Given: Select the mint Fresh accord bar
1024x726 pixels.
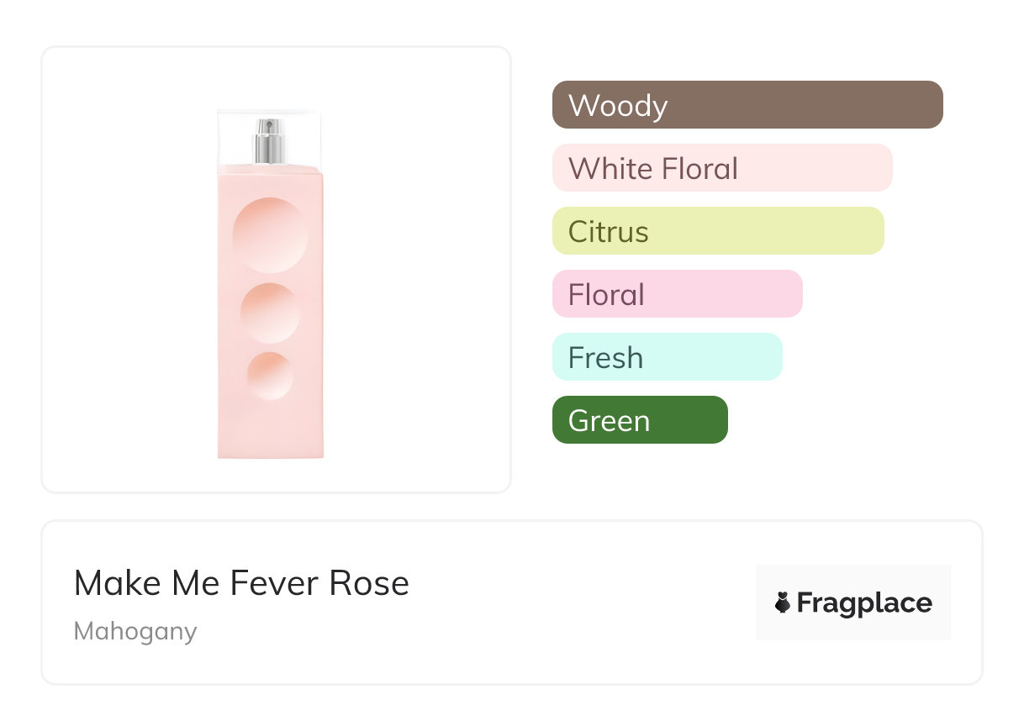Looking at the screenshot, I should coord(667,357).
